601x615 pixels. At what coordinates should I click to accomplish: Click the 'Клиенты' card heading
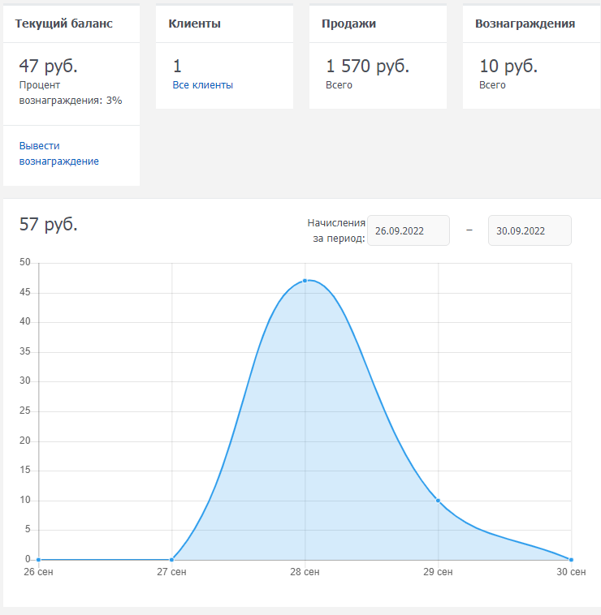click(x=194, y=24)
